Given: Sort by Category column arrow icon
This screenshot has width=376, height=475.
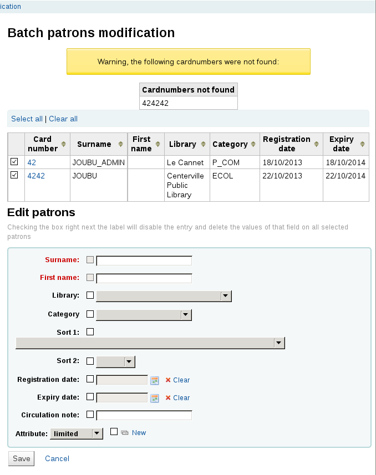Looking at the screenshot, I should (x=253, y=144).
